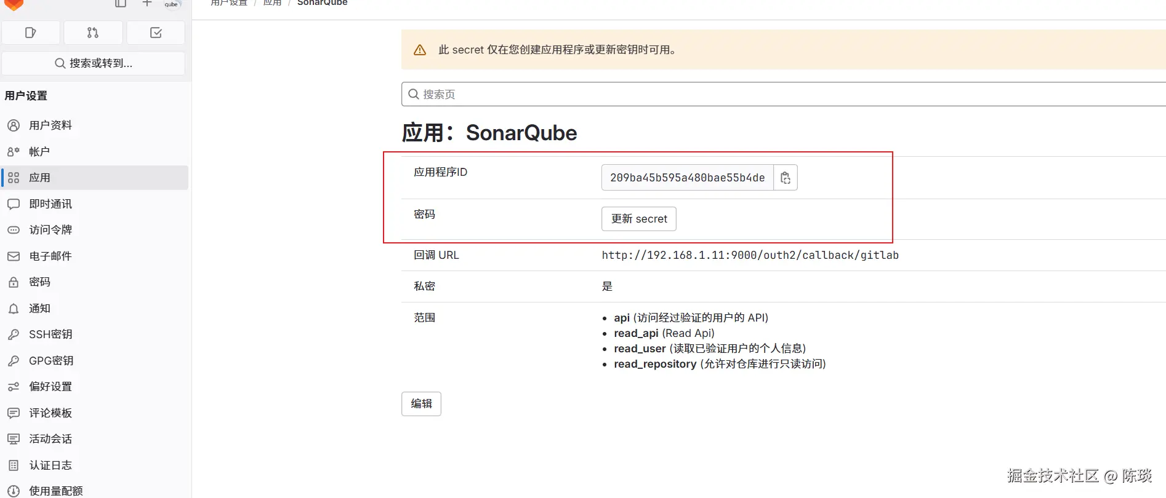Click the GitLab logo icon
This screenshot has height=498, width=1166.
pos(14,4)
